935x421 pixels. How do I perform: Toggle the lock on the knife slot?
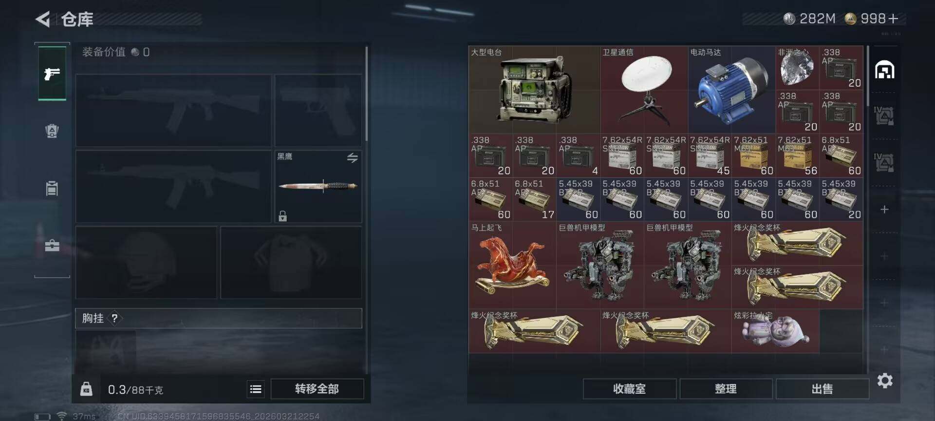[282, 216]
